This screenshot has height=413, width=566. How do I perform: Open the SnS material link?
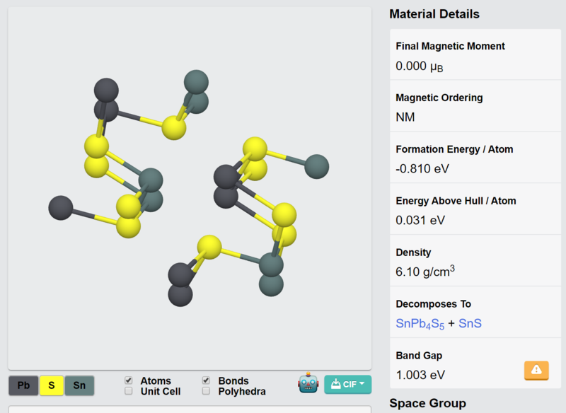470,323
